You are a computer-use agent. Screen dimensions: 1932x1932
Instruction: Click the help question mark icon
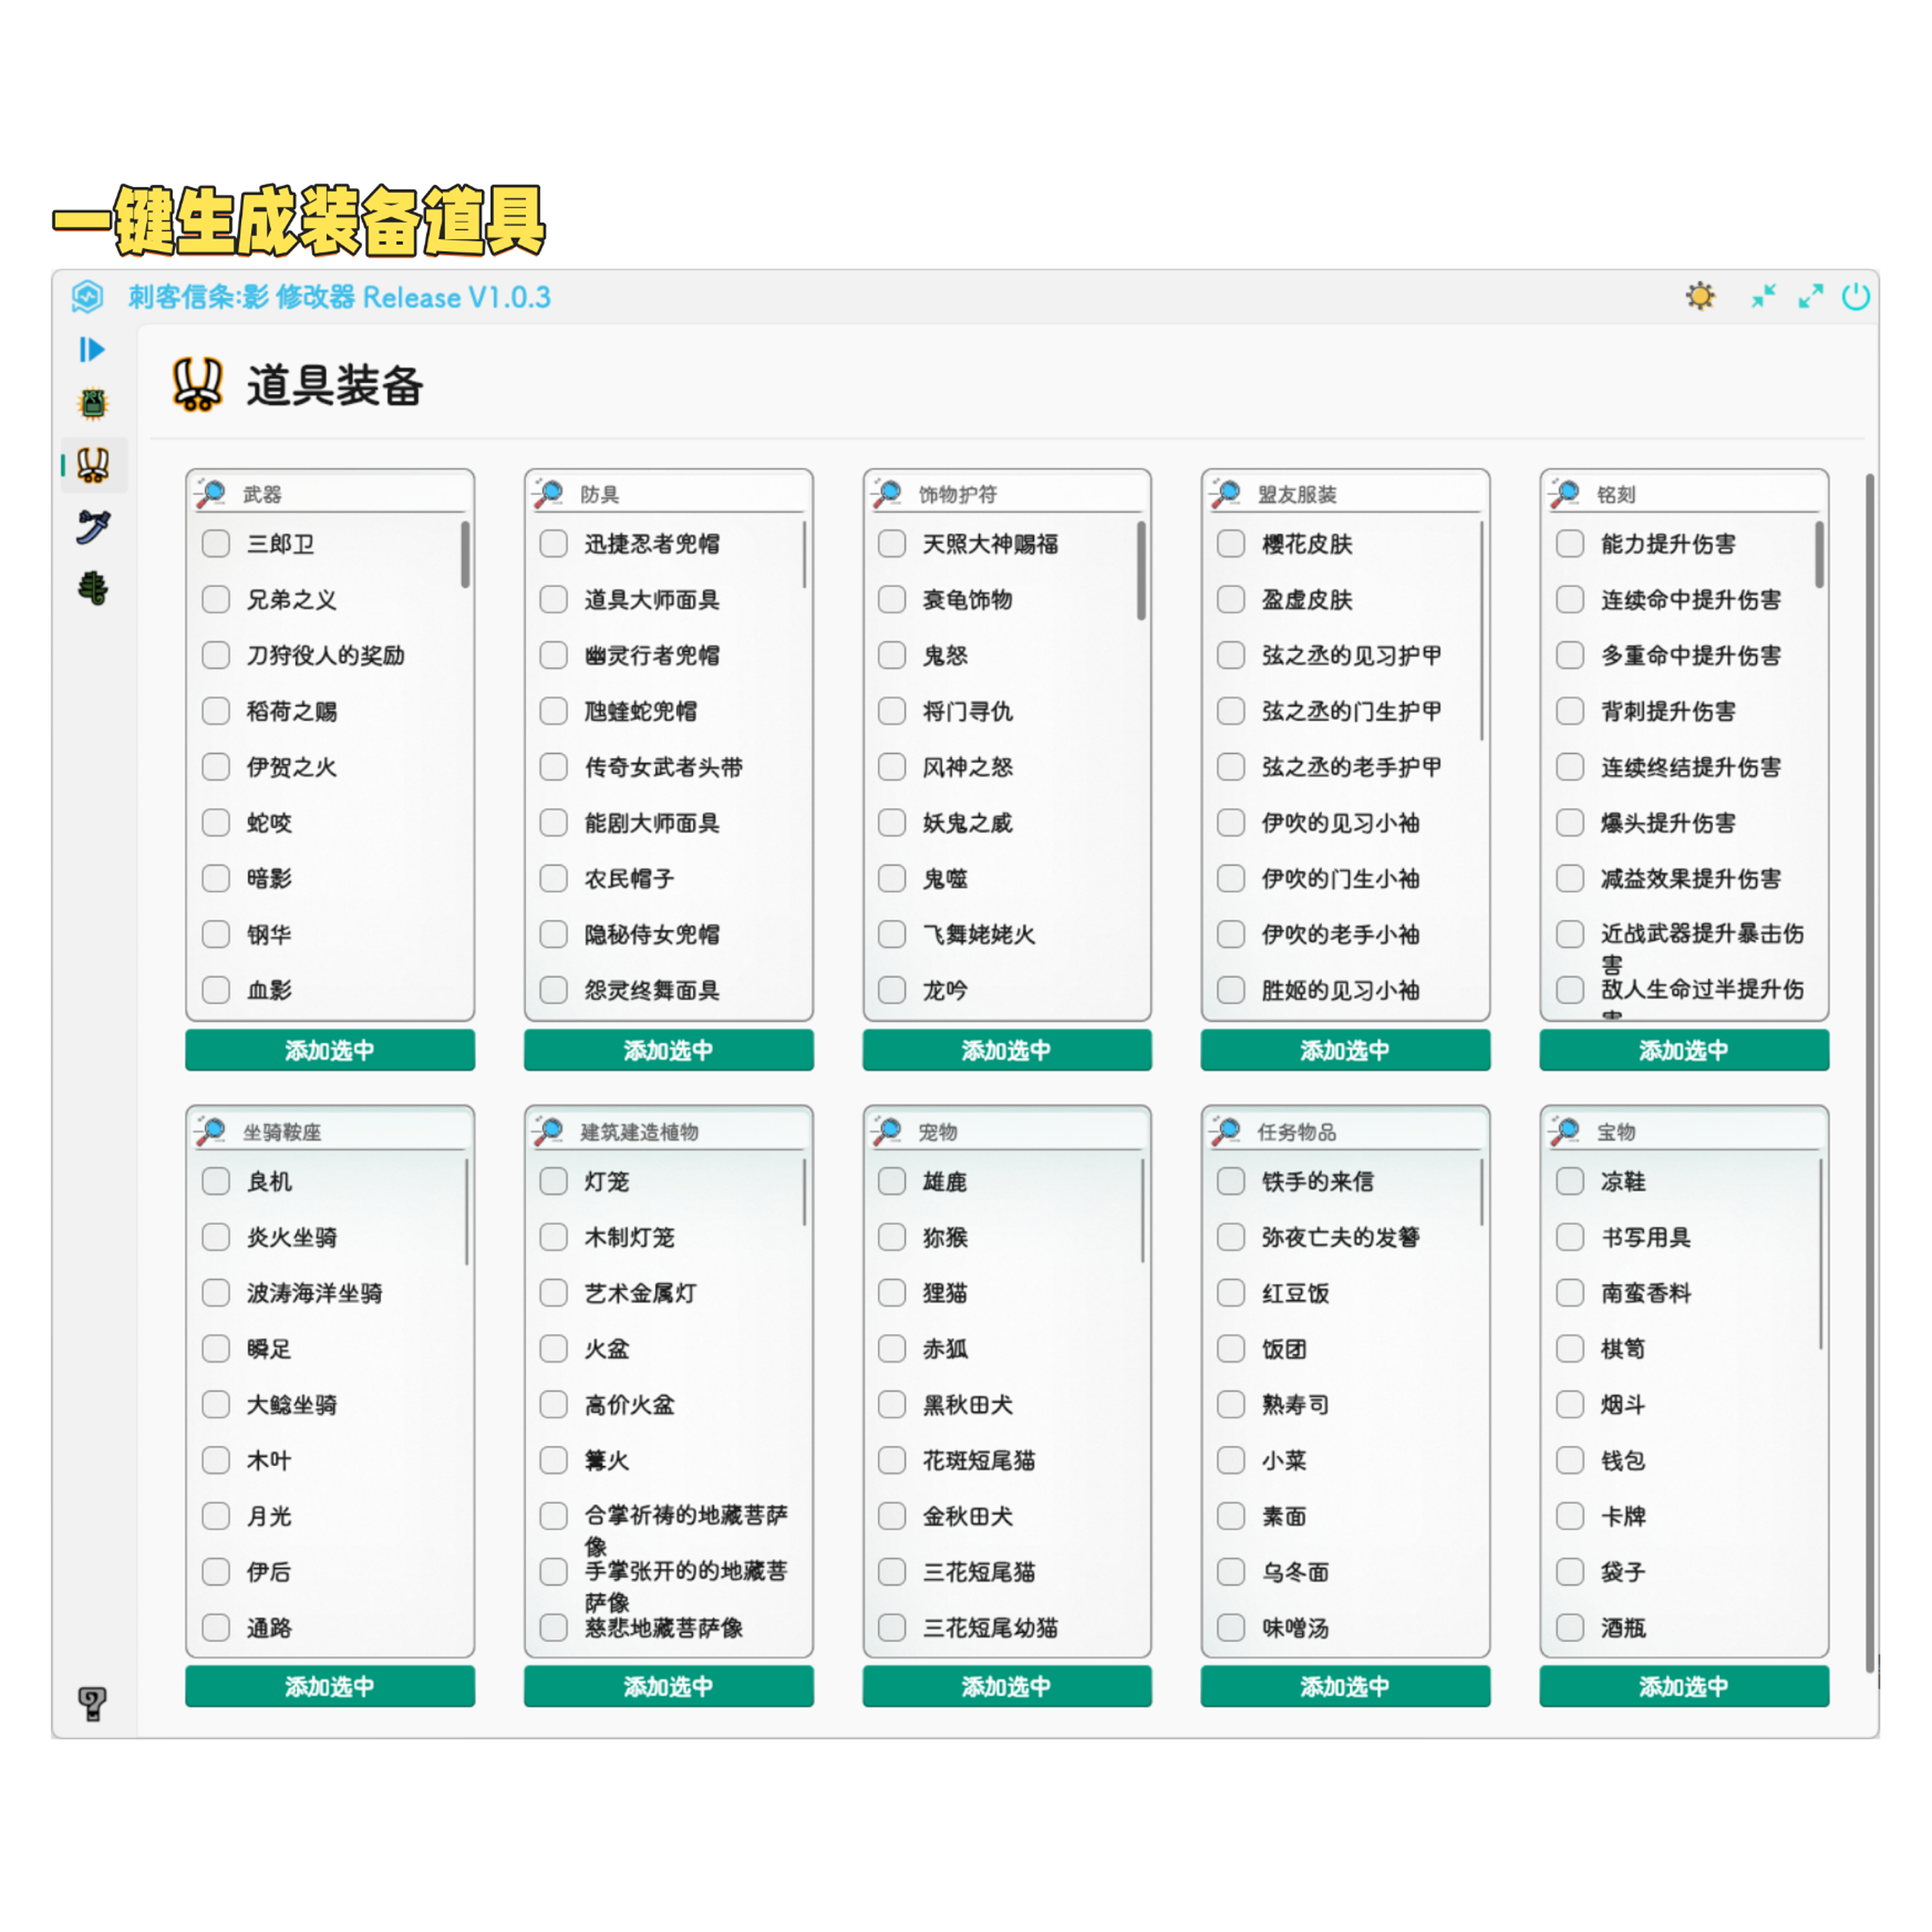[x=92, y=1703]
